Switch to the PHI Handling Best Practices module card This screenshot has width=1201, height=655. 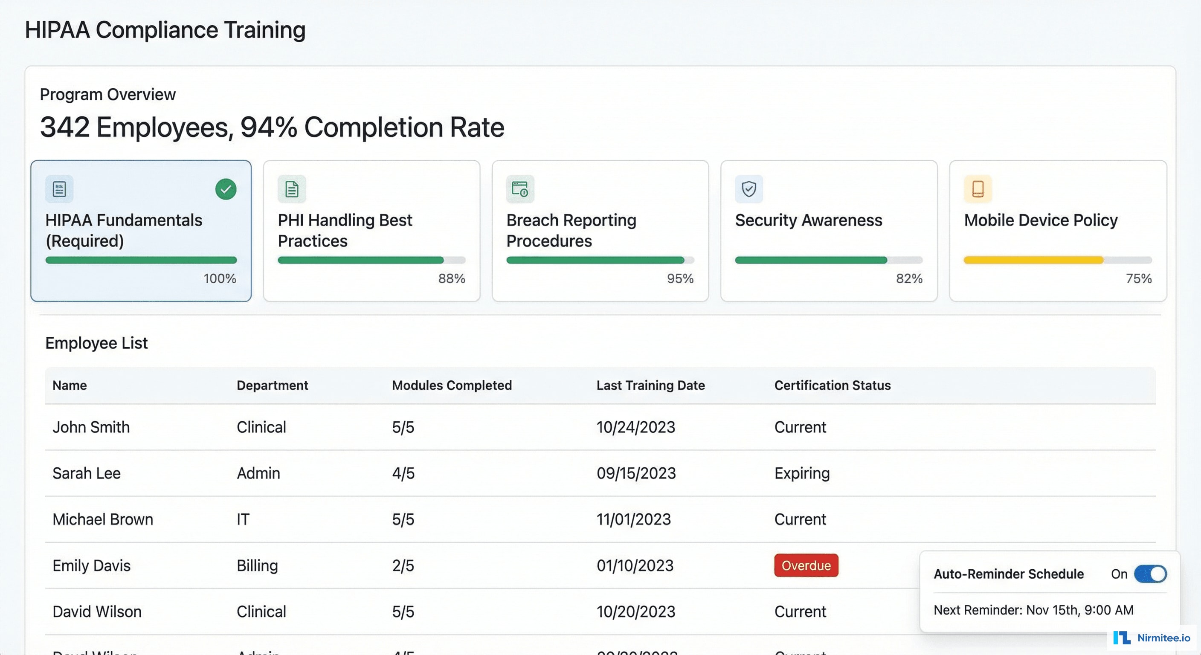click(371, 231)
